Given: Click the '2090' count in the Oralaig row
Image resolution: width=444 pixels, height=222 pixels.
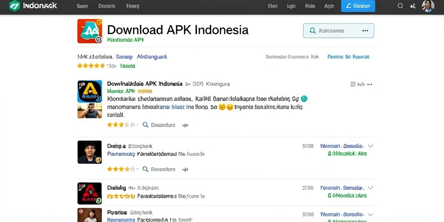Looking at the screenshot, I should click(x=308, y=188).
